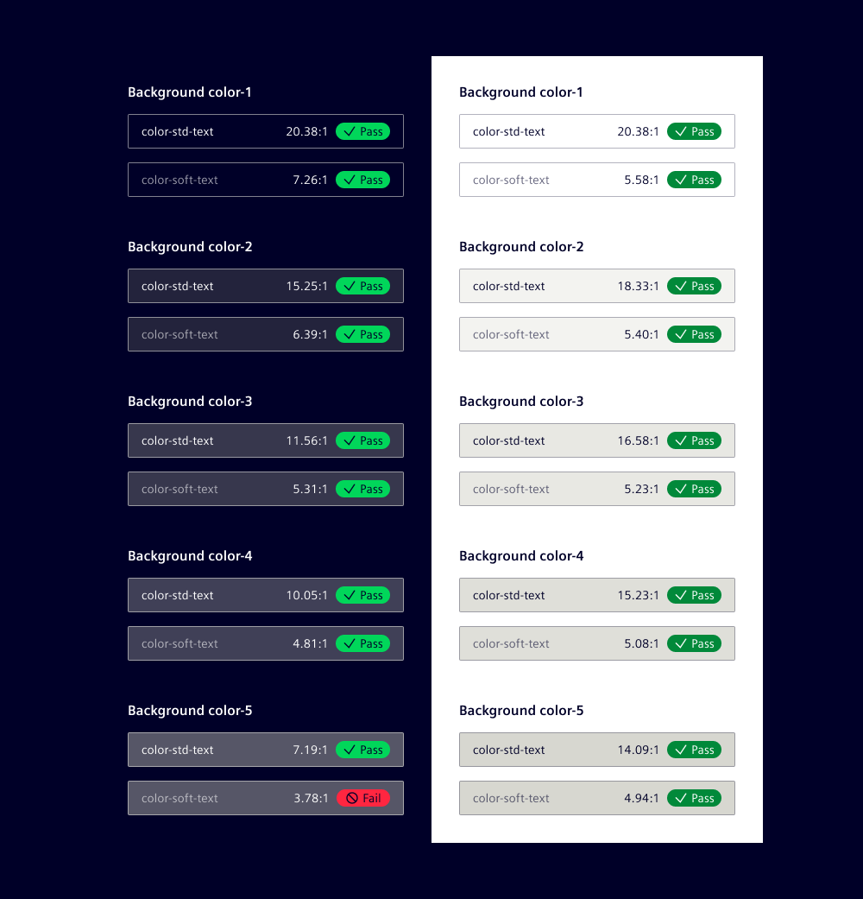Select the checkmark icon next to 16.58:1
863x899 pixels.
681,440
